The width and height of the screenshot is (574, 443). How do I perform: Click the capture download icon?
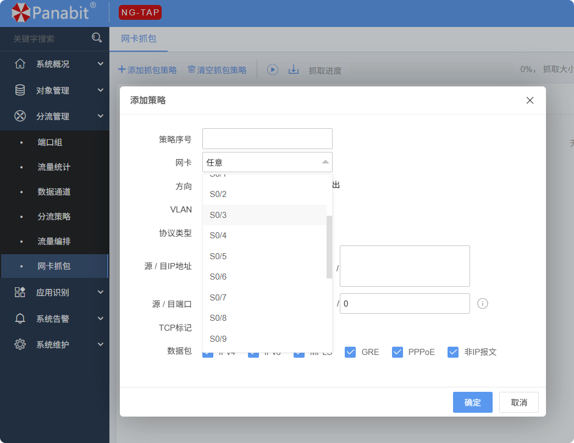(x=294, y=69)
